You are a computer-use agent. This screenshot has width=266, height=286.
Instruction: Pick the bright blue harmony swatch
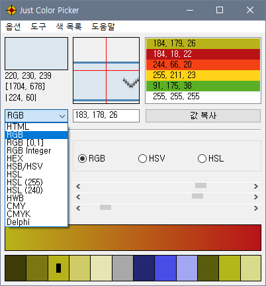click(x=165, y=268)
